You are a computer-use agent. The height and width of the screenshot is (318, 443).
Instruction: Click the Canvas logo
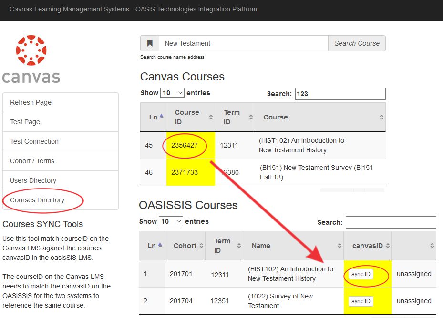[31, 59]
